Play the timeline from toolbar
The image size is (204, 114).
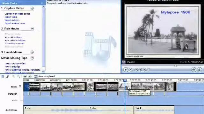tap(30, 76)
